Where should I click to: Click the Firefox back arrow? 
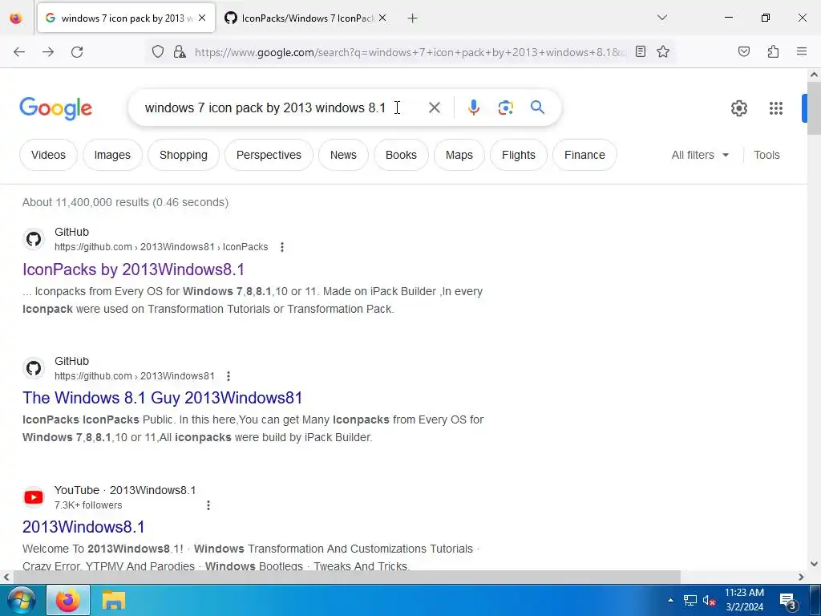(x=19, y=52)
